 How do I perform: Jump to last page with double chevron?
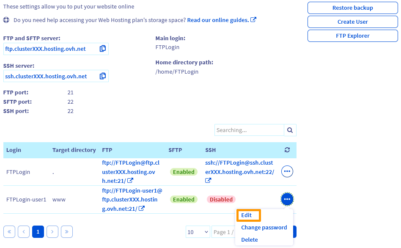(x=67, y=231)
